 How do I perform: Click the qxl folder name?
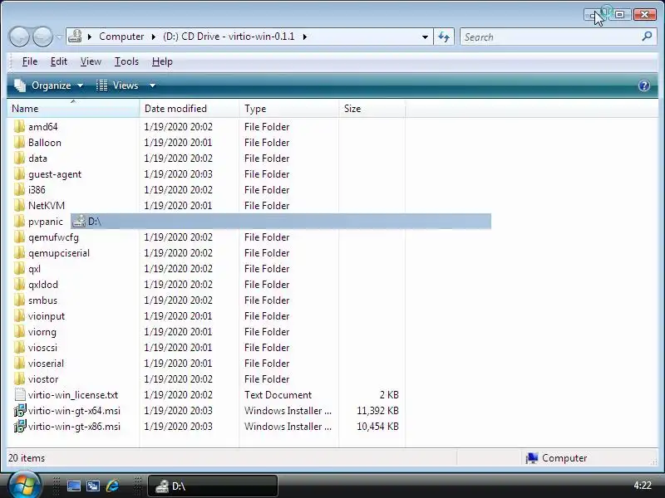pos(34,269)
